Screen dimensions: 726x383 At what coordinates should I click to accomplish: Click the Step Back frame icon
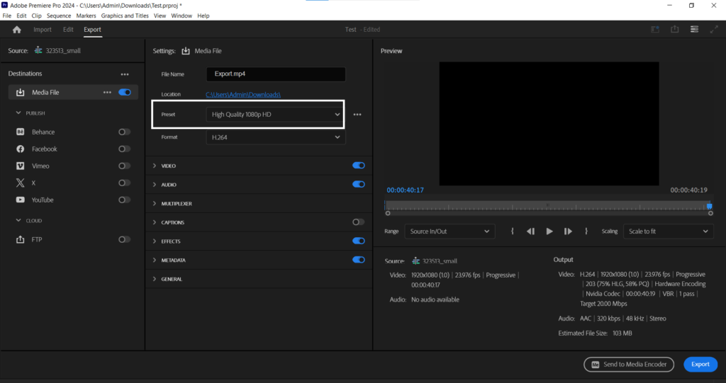pyautogui.click(x=530, y=231)
